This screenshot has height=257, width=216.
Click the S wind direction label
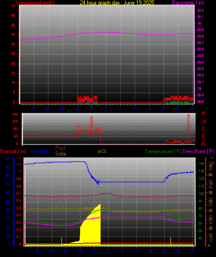point(203,129)
